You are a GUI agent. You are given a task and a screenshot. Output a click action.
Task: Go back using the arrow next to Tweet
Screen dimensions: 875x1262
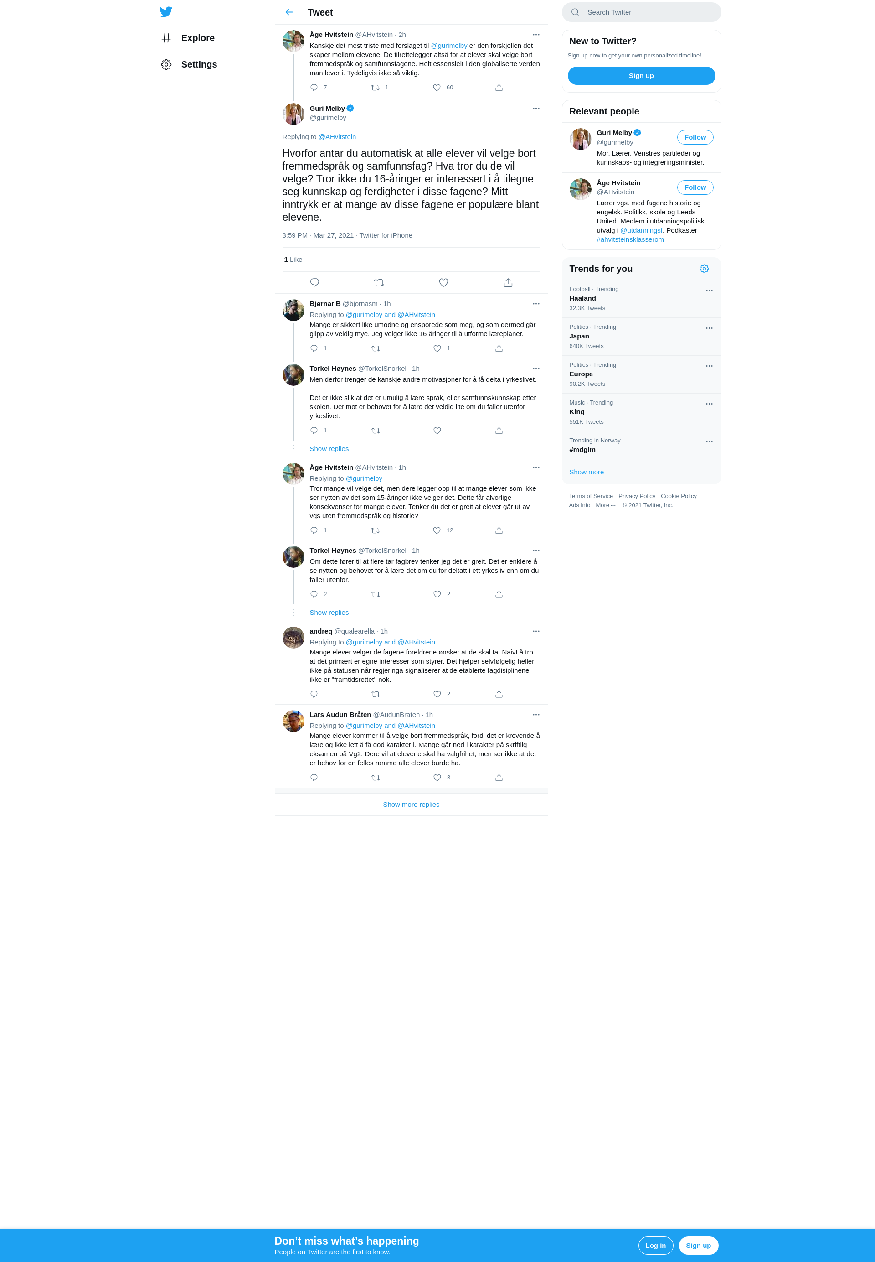[x=289, y=12]
